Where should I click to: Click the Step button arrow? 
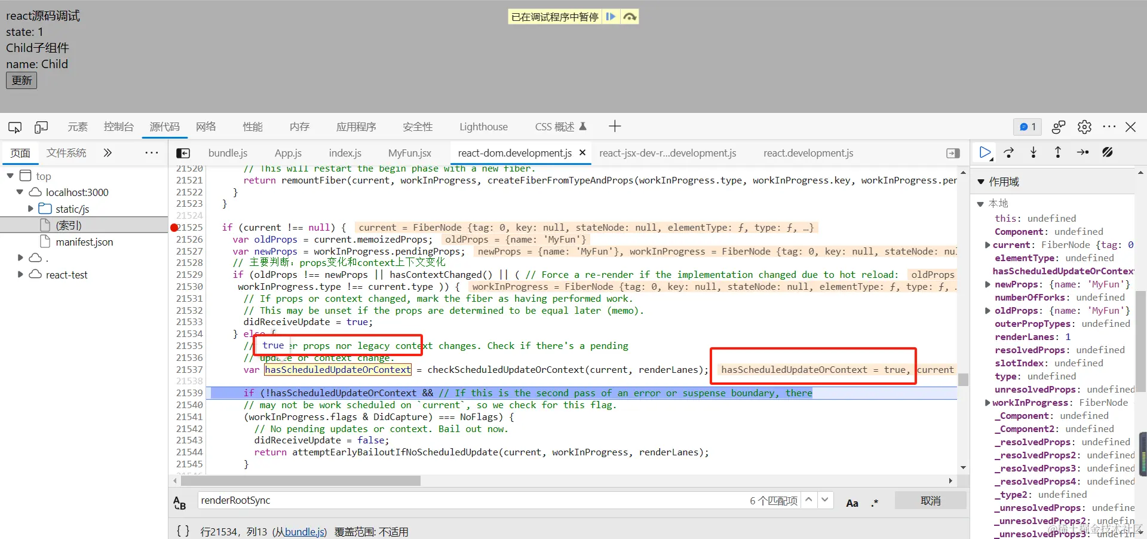click(1082, 152)
